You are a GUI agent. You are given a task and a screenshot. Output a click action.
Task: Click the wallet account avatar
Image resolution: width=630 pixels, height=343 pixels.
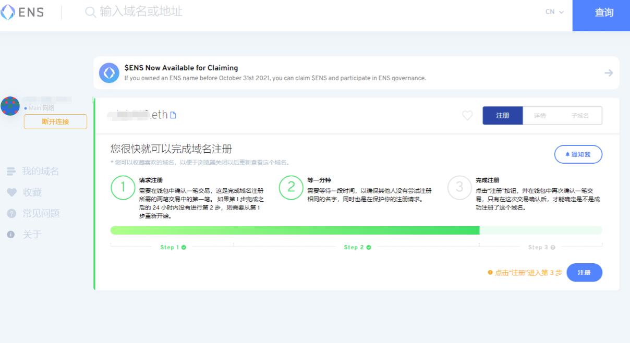(x=10, y=106)
